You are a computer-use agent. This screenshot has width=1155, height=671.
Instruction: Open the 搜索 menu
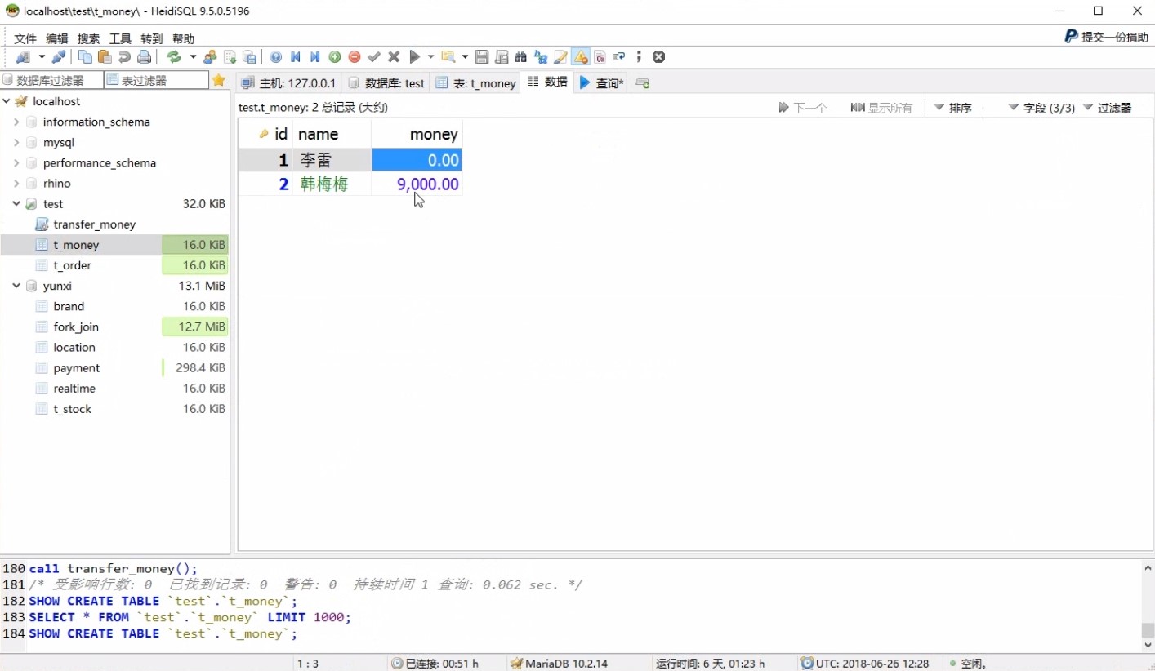coord(89,38)
